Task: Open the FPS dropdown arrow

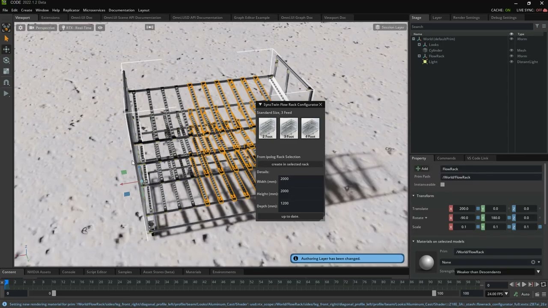Action: [x=506, y=294]
